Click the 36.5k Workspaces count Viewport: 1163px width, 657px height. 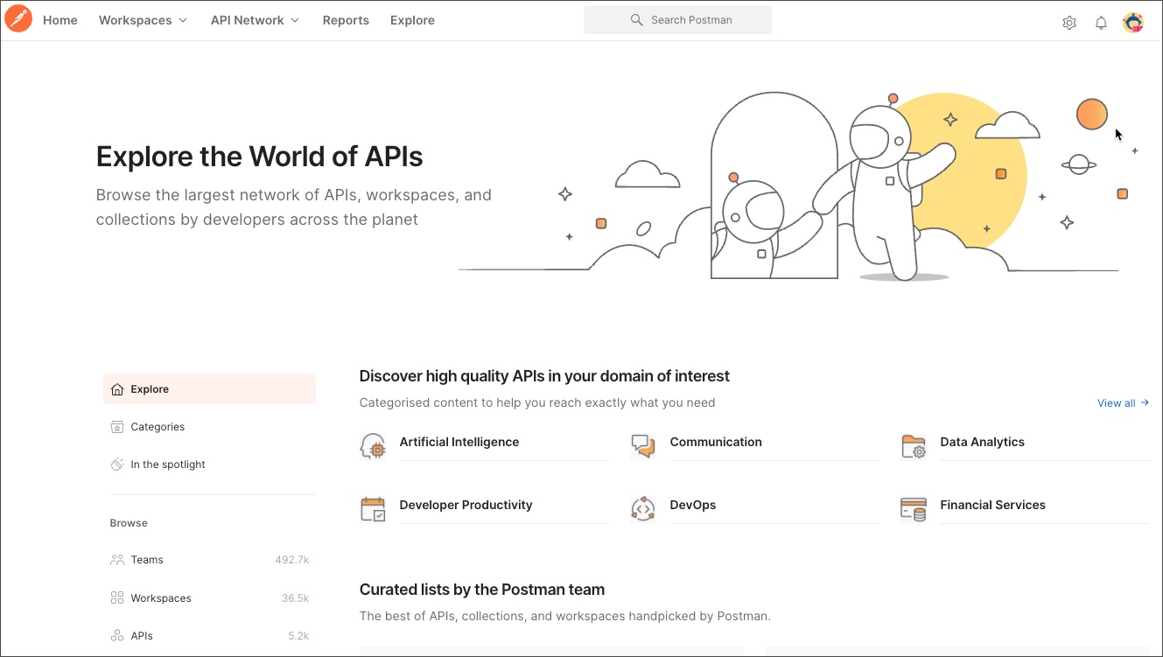tap(295, 598)
